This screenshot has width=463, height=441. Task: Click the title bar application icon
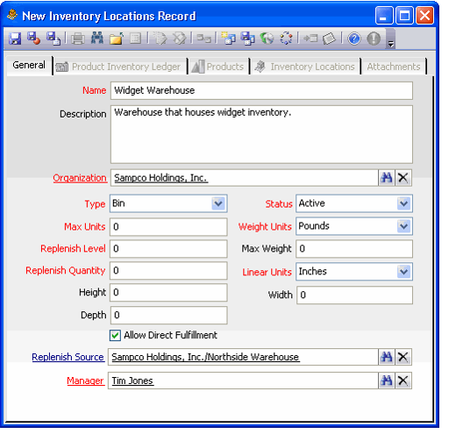coord(12,15)
